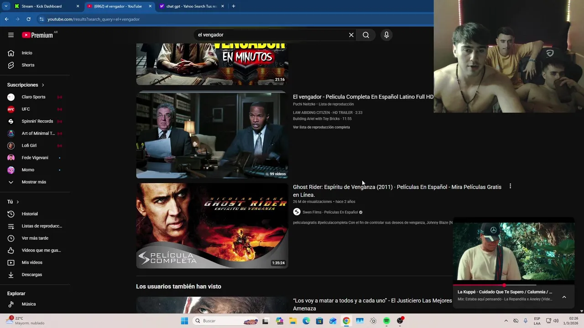This screenshot has width=584, height=328.
Task: Open the Ghost Rider: Espíritu de Venganza title
Action: (x=397, y=191)
